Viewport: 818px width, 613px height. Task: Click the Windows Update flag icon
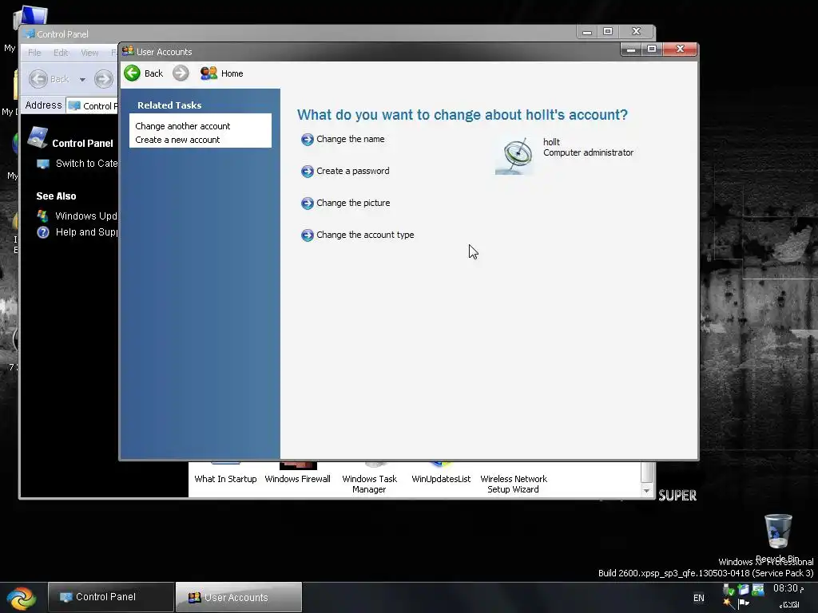pos(43,216)
